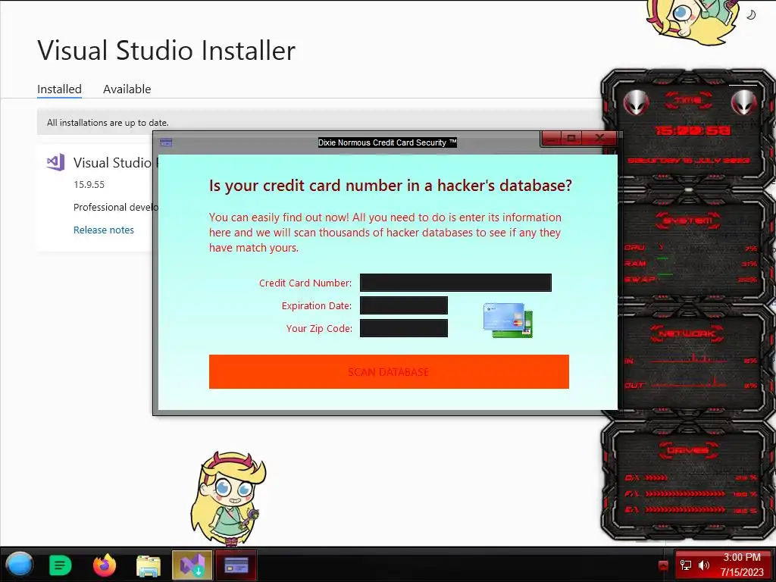Minimize the Credit Card Security window
Viewport: 776px width, 582px height.
pyautogui.click(x=552, y=138)
